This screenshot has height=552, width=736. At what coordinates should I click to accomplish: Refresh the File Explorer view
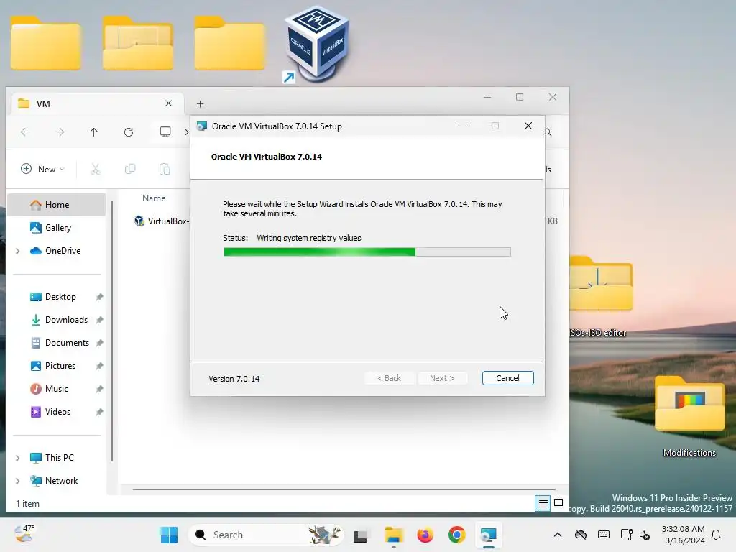(129, 132)
